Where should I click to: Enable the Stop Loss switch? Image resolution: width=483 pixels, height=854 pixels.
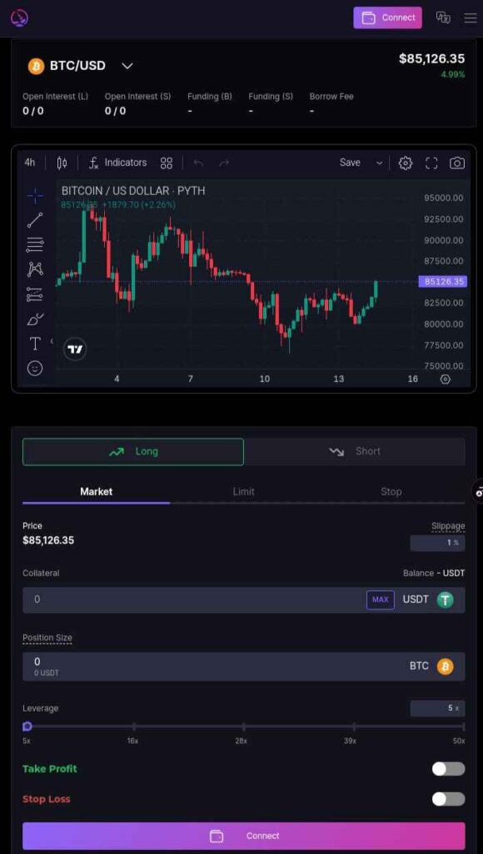[x=448, y=799]
